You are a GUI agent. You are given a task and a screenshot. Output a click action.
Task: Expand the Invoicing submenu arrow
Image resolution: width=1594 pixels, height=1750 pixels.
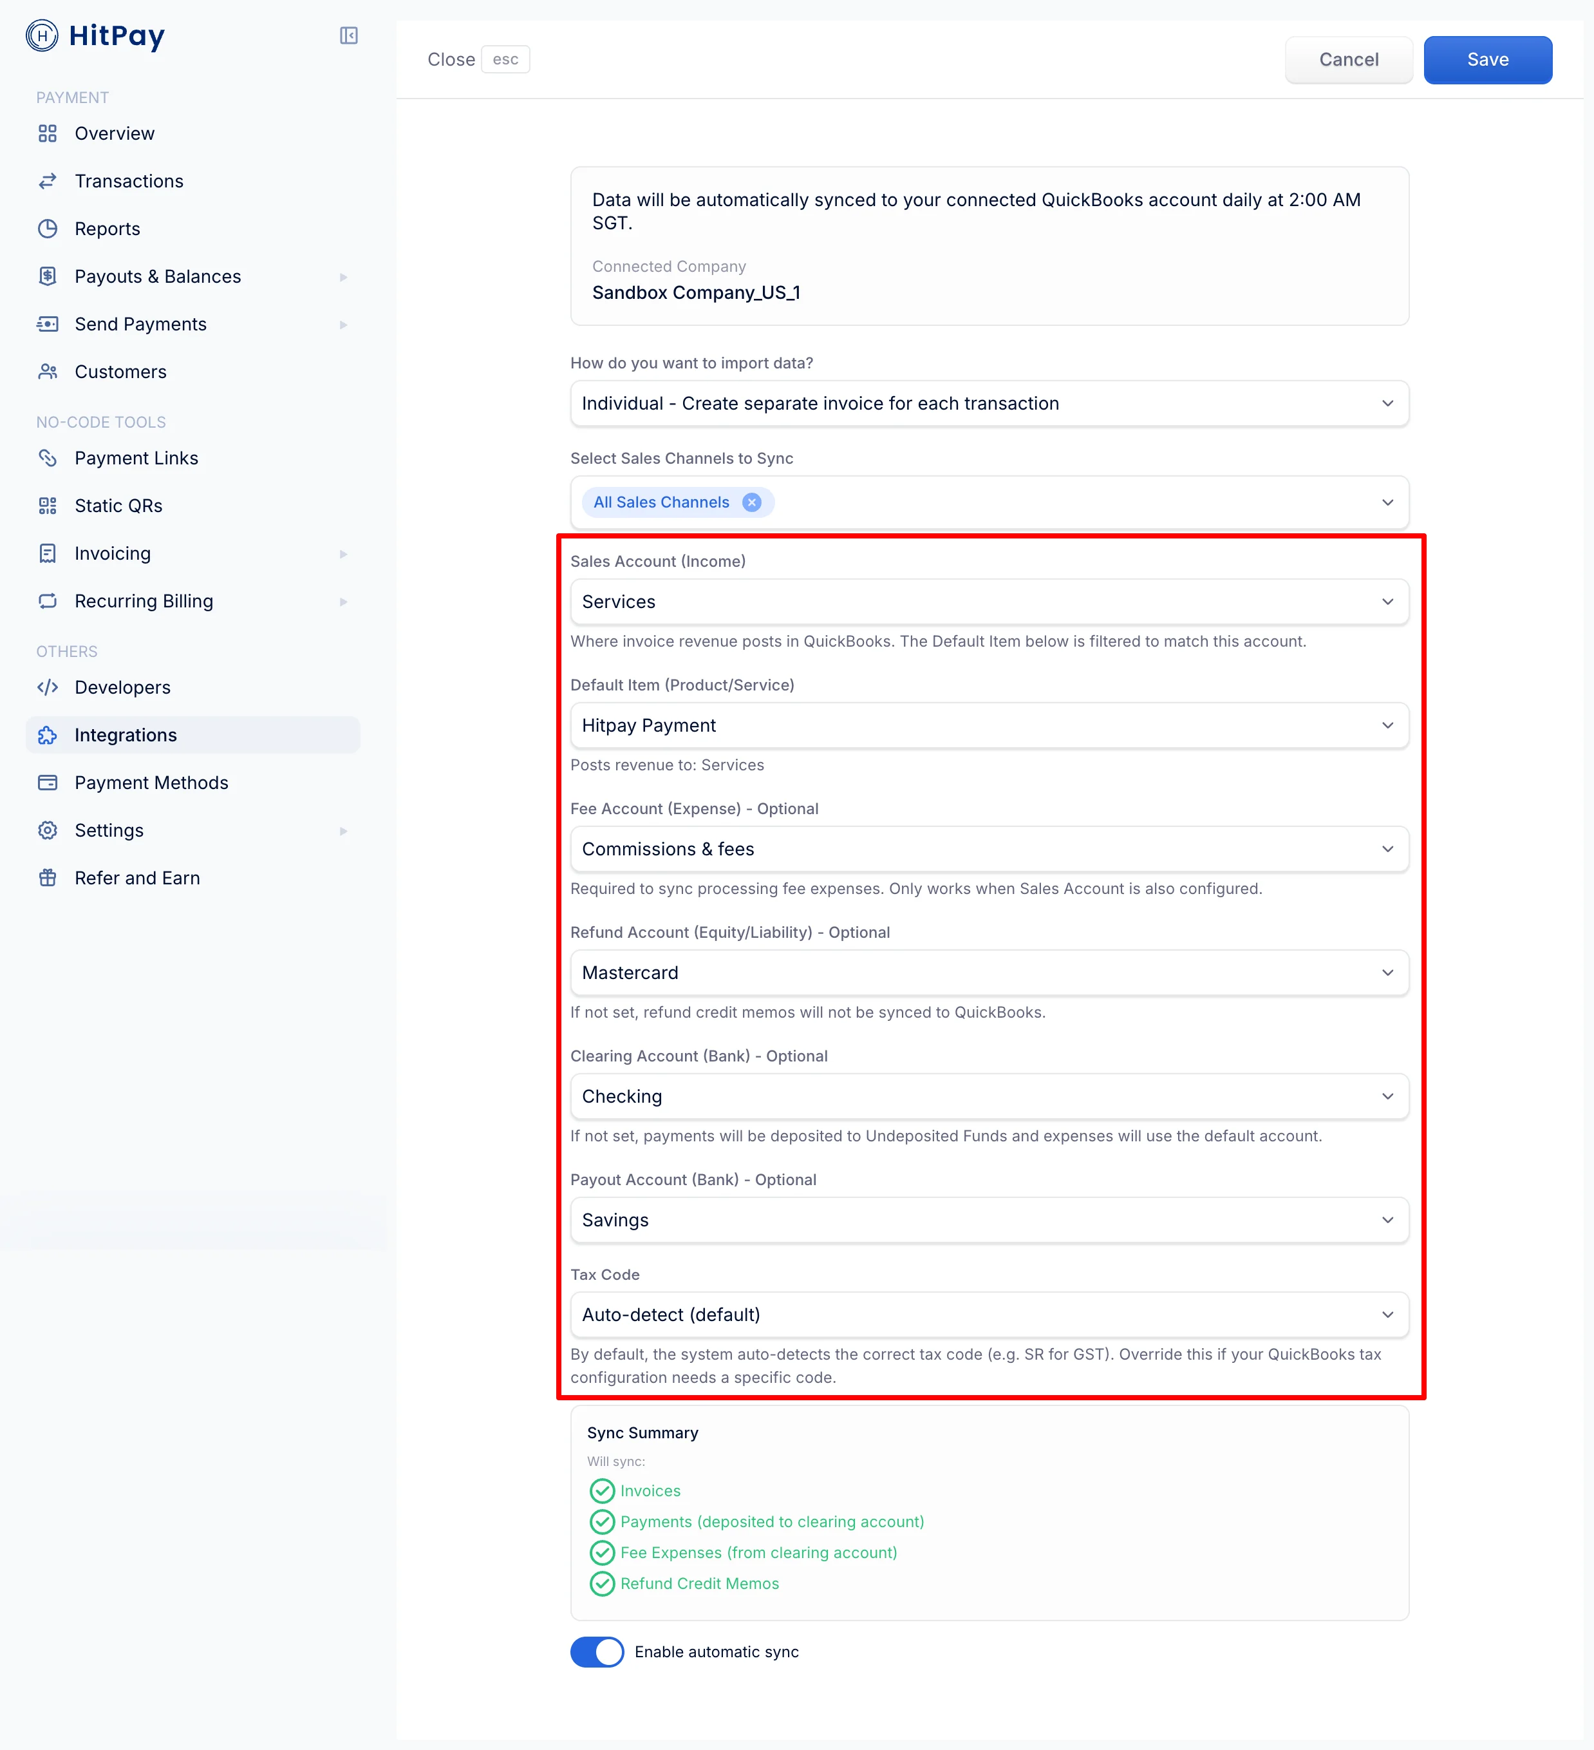coord(344,554)
